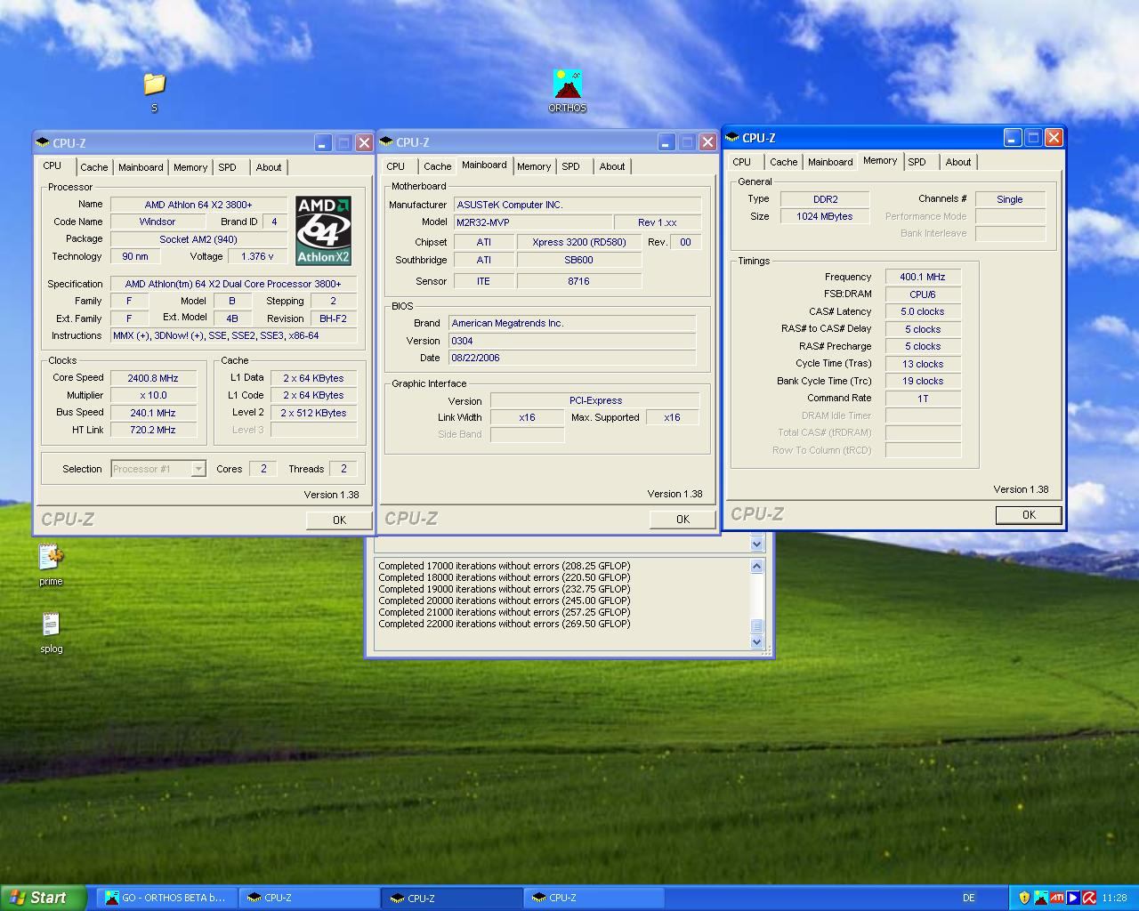
Task: Open Cache tab in left CPU-Z window
Action: coord(93,167)
